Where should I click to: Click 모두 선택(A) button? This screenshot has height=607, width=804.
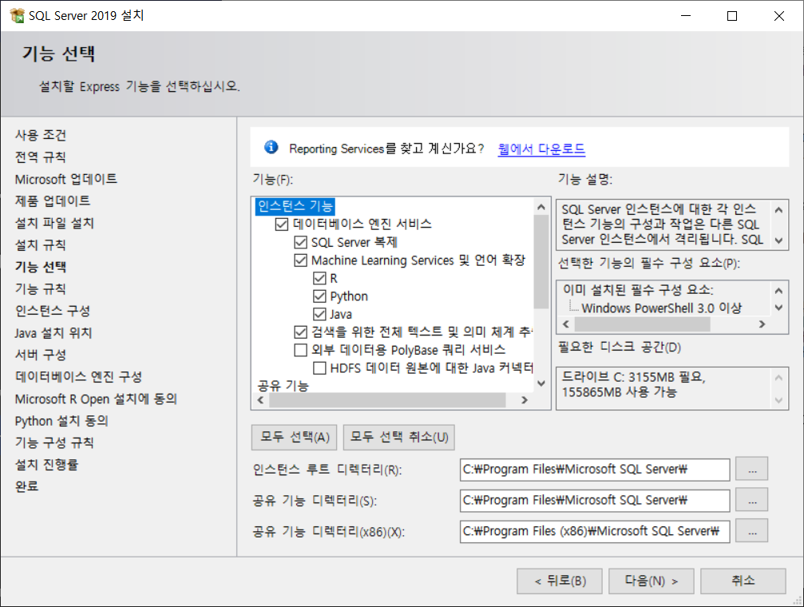click(295, 437)
